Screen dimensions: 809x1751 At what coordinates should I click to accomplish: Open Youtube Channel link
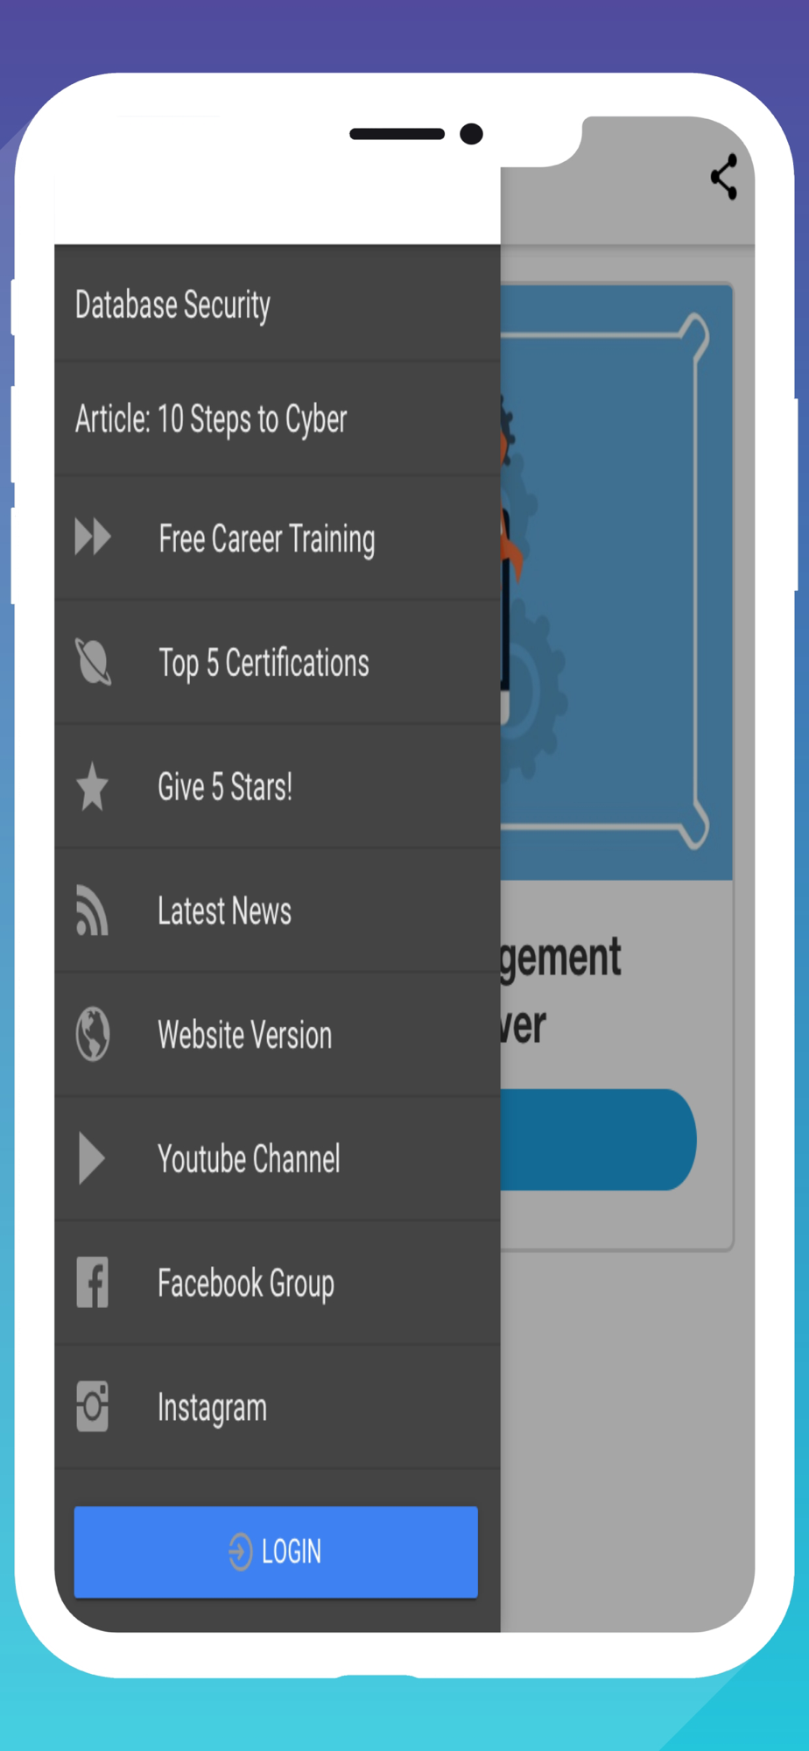tap(278, 1158)
